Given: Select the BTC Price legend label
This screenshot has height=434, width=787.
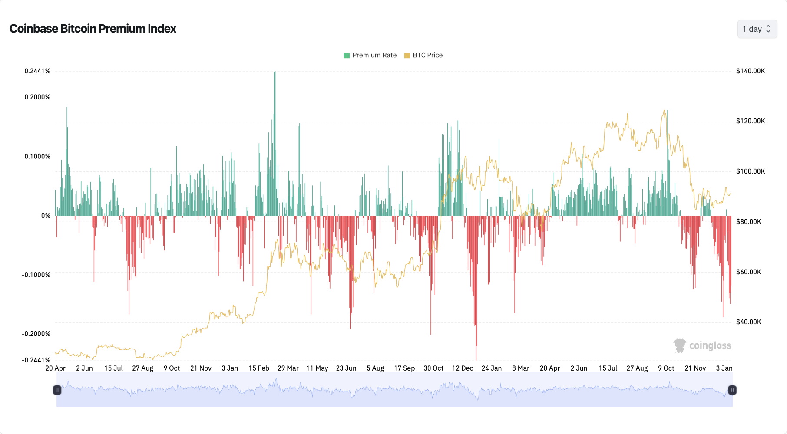Looking at the screenshot, I should coord(428,55).
